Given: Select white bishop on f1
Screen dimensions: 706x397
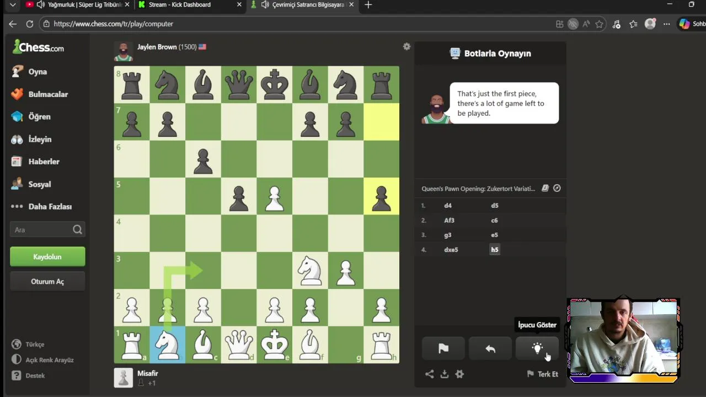Looking at the screenshot, I should [x=310, y=345].
